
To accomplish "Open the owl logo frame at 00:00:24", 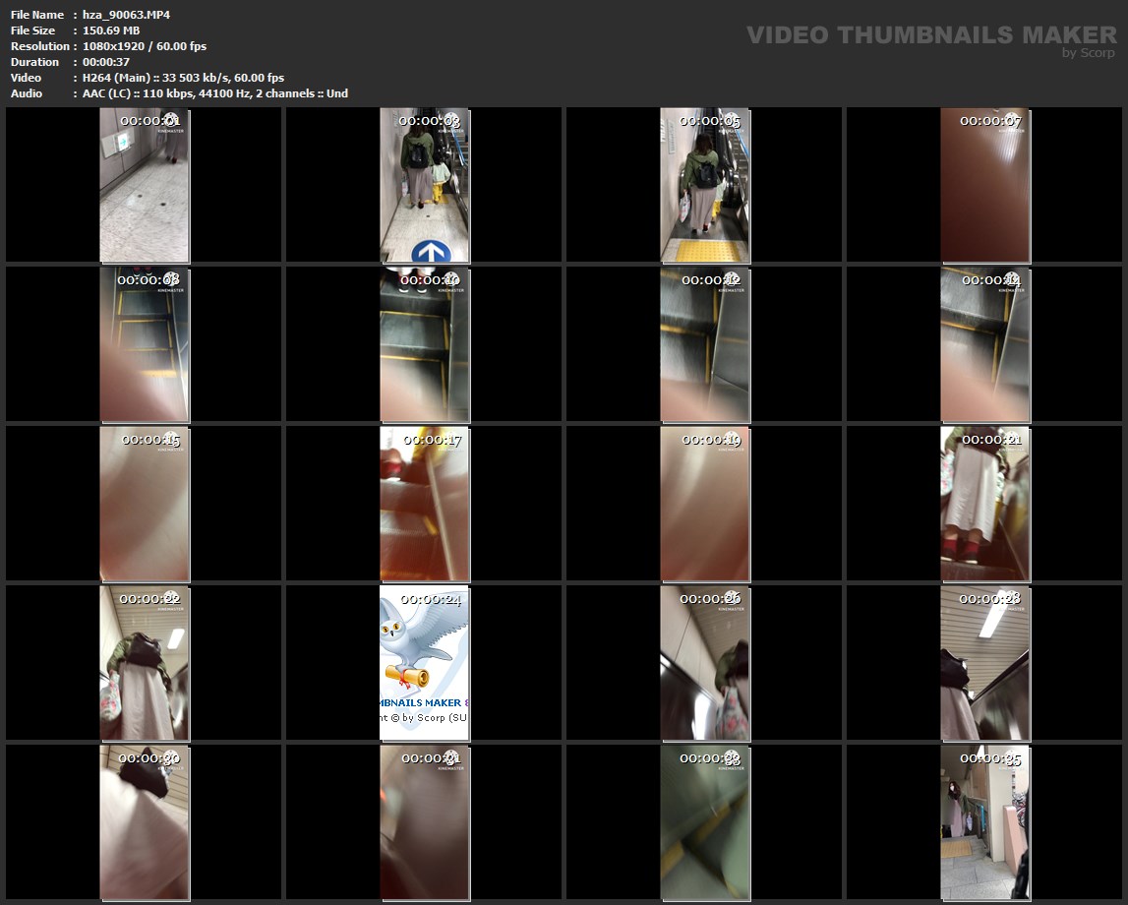I will pos(425,663).
